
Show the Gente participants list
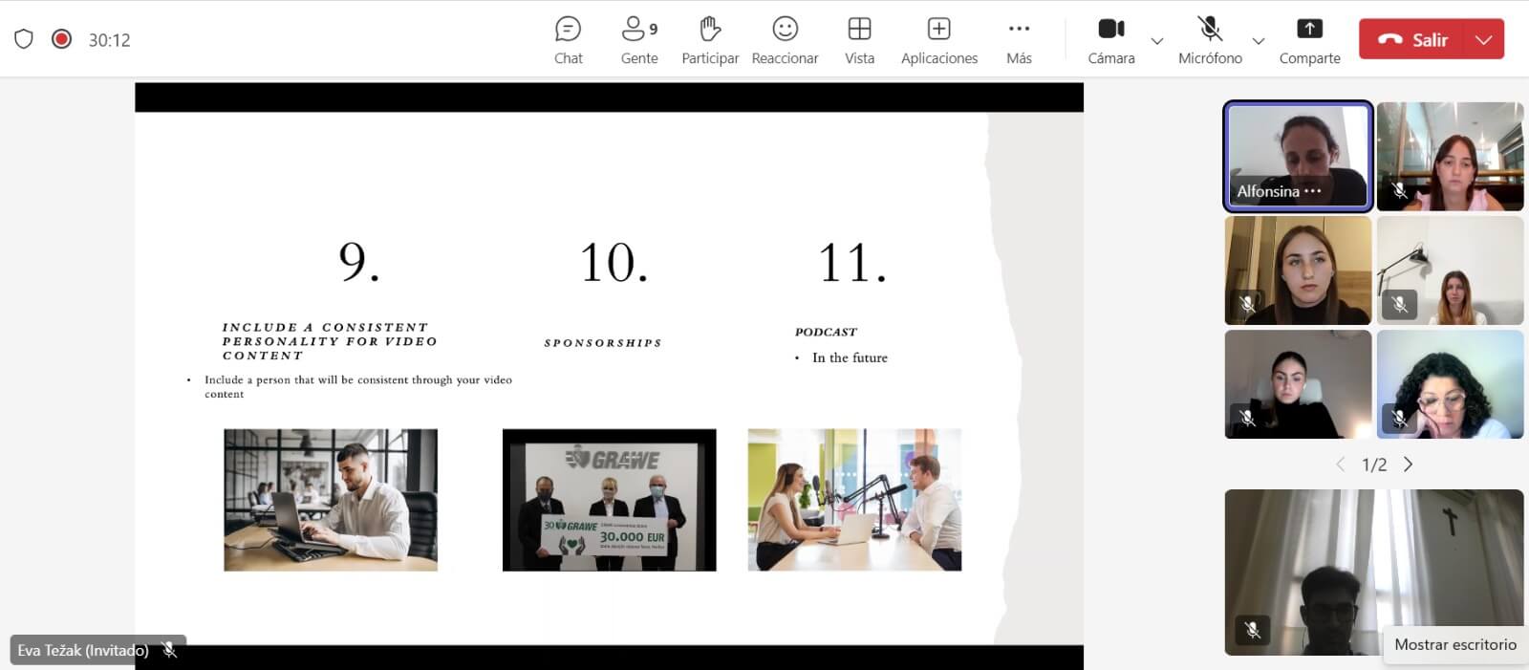pyautogui.click(x=638, y=40)
